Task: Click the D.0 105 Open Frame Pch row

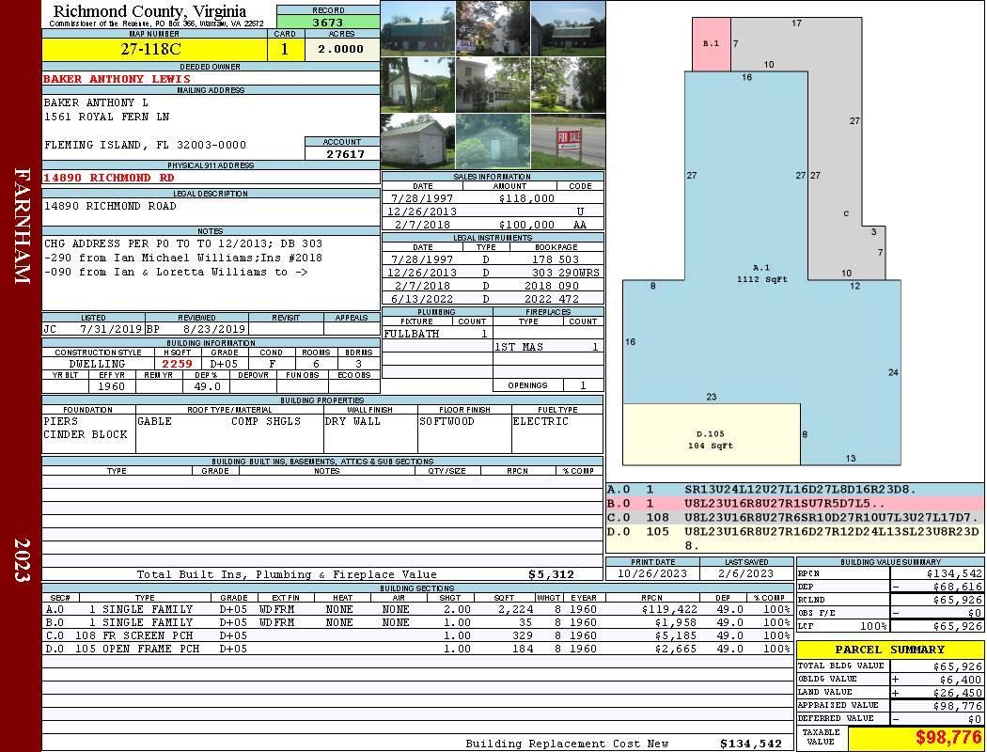Action: [416, 649]
